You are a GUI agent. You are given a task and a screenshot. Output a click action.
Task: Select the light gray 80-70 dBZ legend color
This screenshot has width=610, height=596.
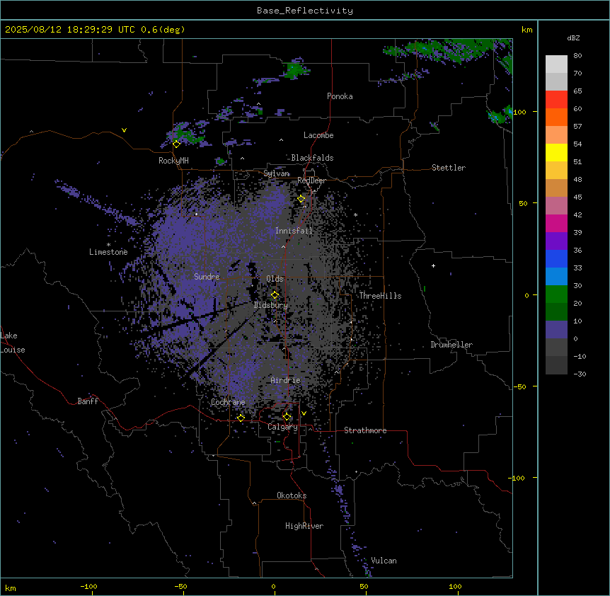pos(556,64)
